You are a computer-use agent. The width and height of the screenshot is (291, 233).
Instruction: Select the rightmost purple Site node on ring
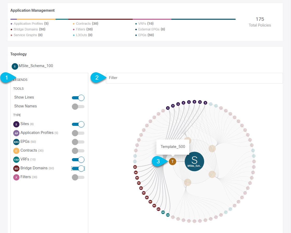coord(205,103)
